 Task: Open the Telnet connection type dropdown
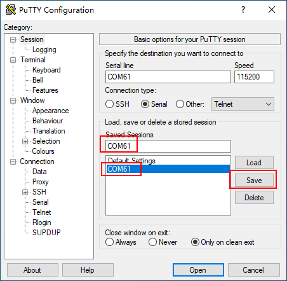243,104
